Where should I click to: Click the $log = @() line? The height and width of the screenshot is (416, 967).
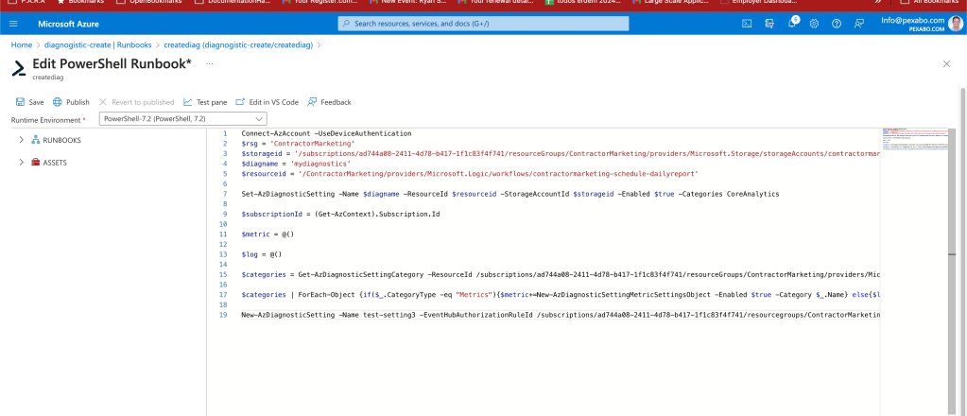pyautogui.click(x=262, y=254)
